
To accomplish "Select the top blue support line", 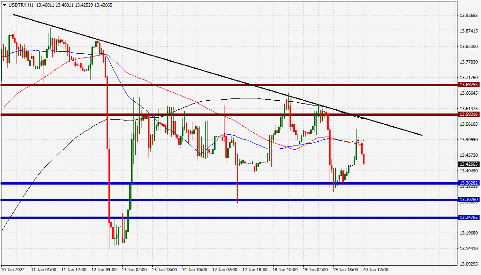I will 229,184.
